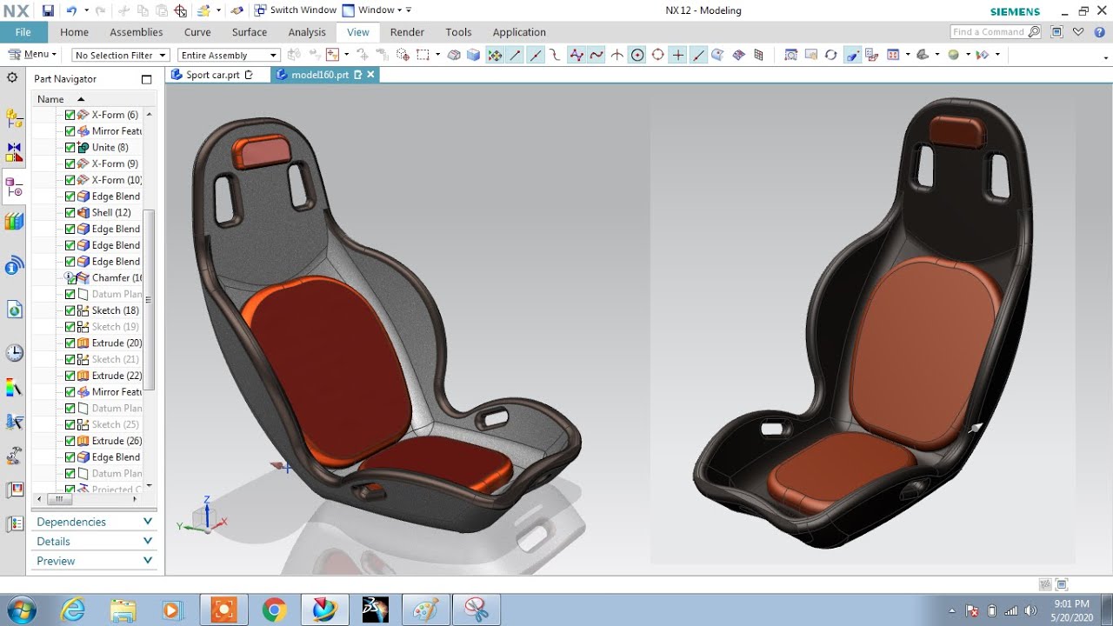Uncheck the Sketch (25) feature checkbox

click(x=70, y=424)
